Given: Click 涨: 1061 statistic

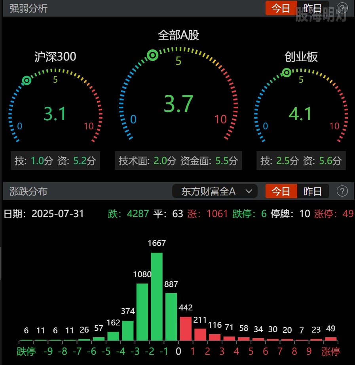Looking at the screenshot, I should [x=207, y=214].
